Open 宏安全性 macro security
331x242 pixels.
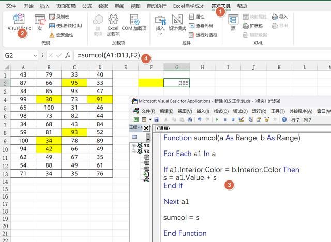(61, 35)
